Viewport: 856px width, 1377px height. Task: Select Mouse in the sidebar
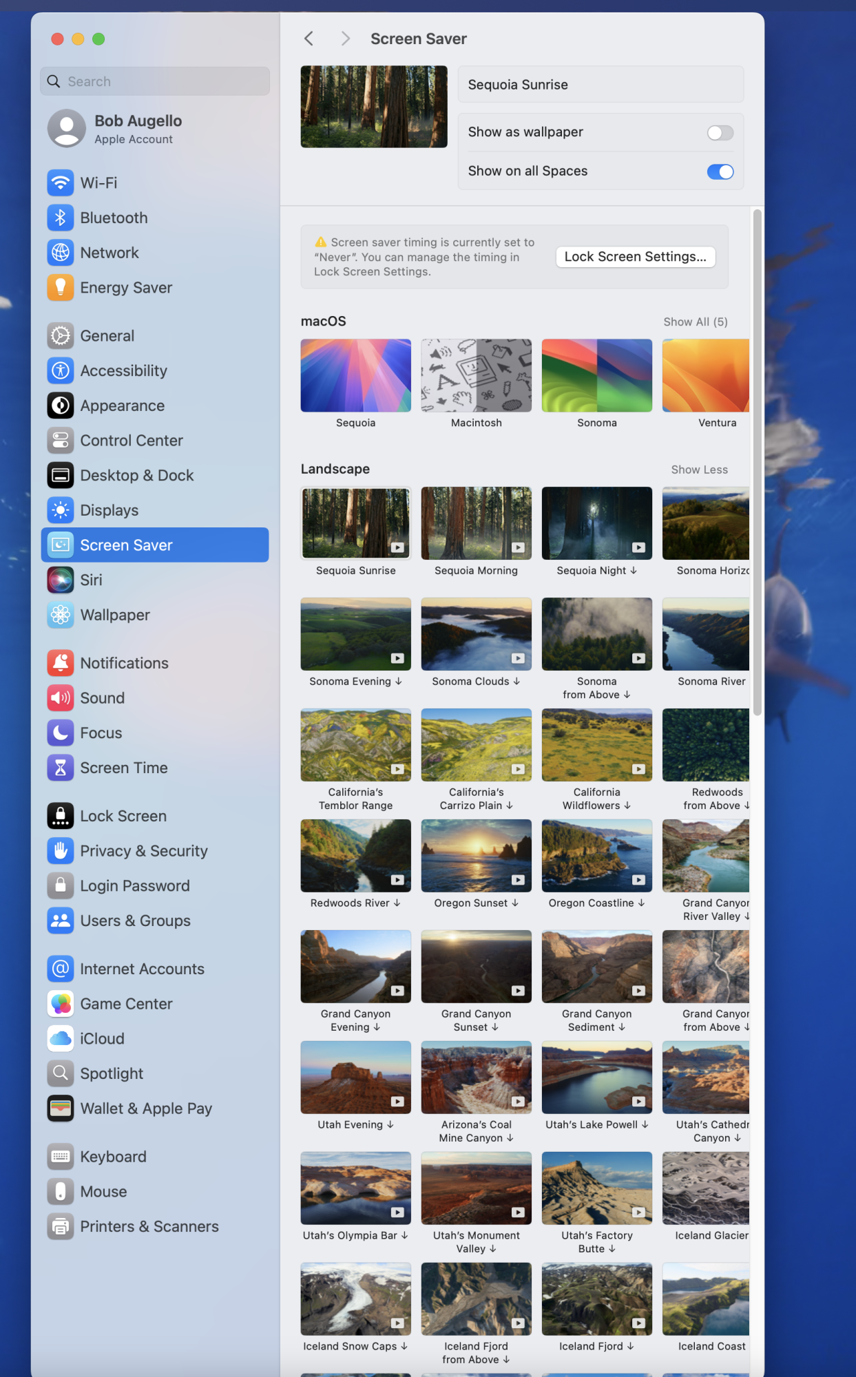155,1192
